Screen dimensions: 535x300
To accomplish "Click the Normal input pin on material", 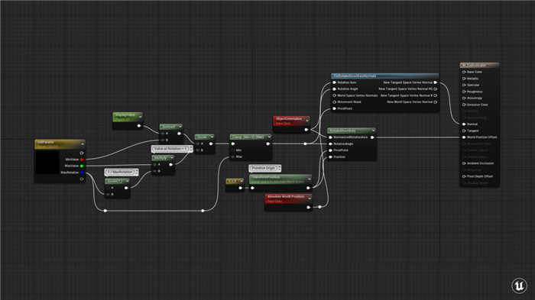I will 464,124.
